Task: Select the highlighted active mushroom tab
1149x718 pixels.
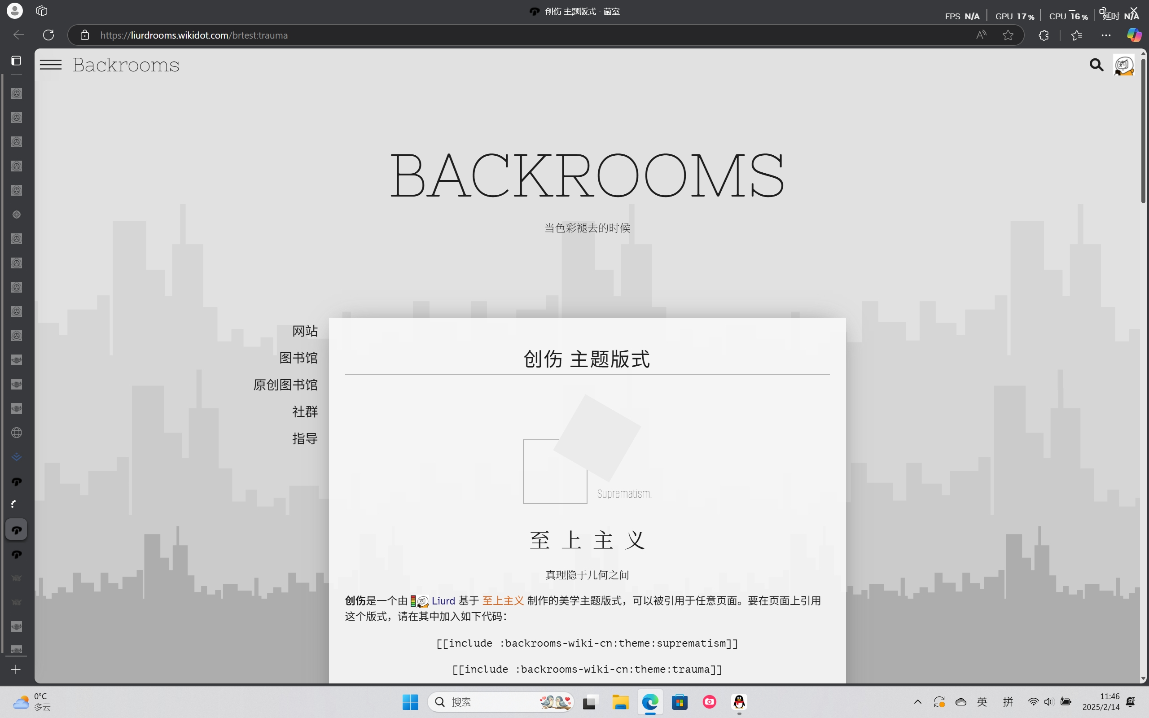Action: [x=16, y=530]
